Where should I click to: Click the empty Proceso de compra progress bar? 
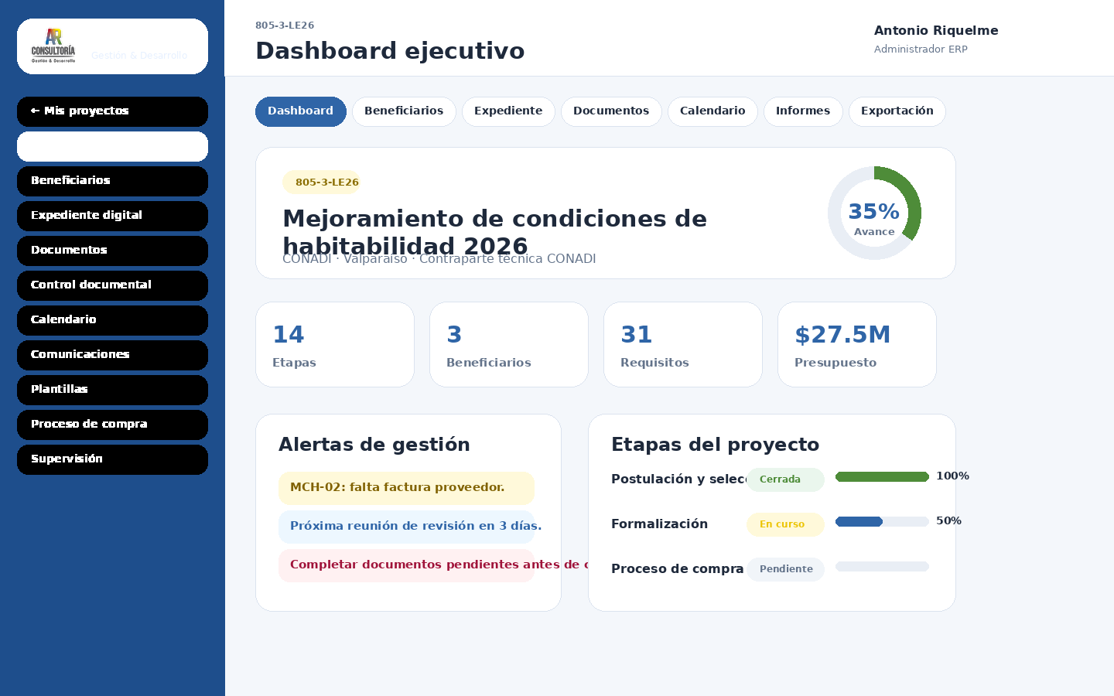[x=882, y=567]
